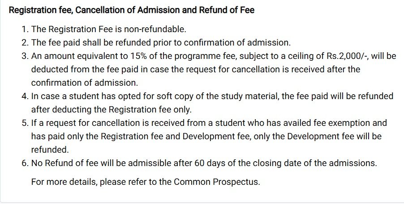Click the heading about Registration fee and Refund
404x204 pixels.
131,10
